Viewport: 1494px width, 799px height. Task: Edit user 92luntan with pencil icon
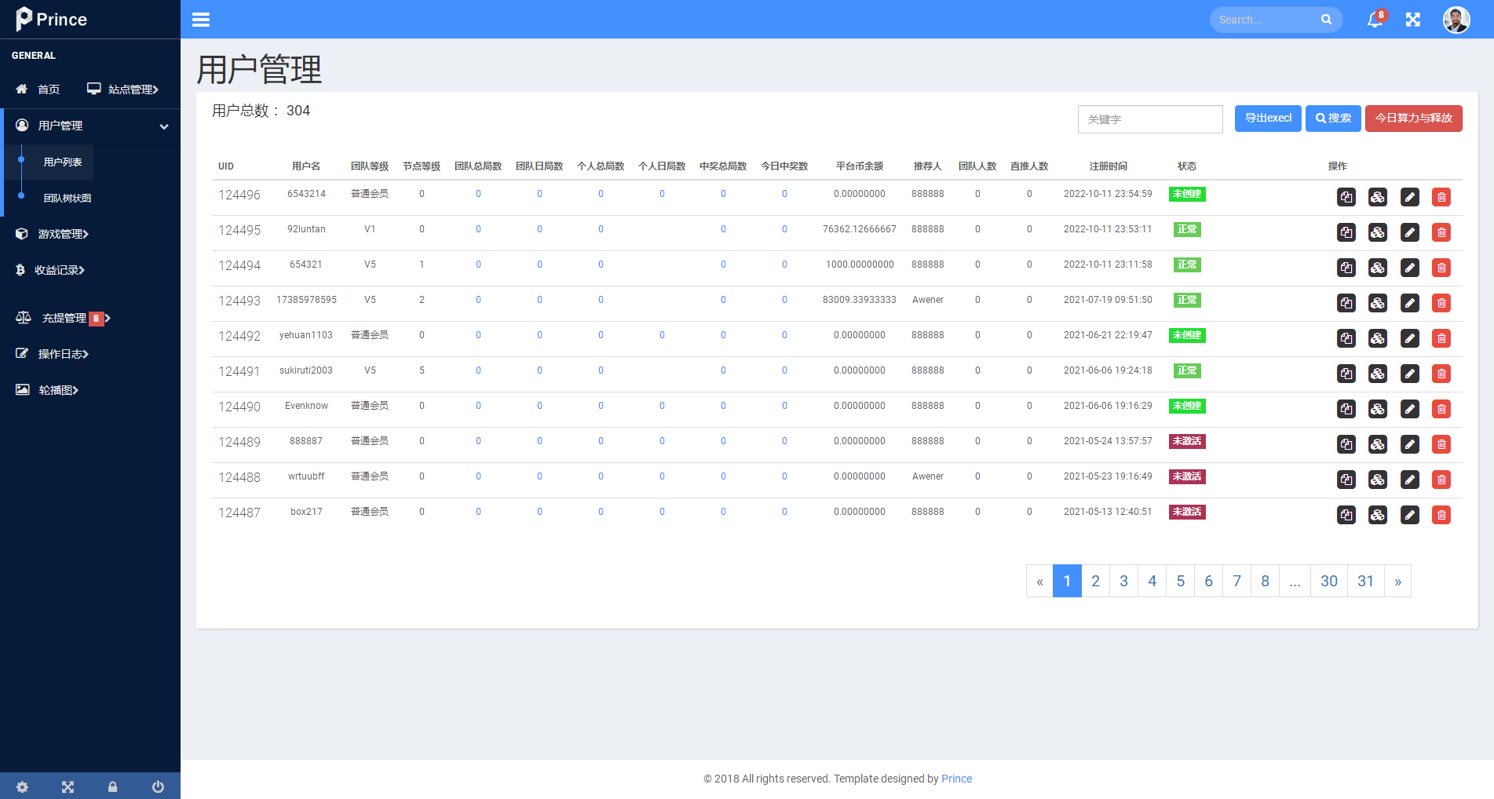[x=1410, y=232]
